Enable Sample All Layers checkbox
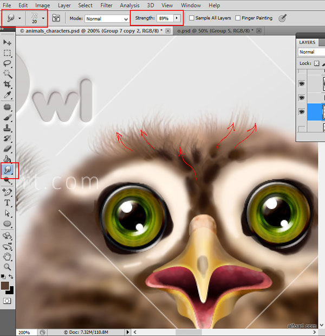This screenshot has width=325, height=336. tap(192, 18)
